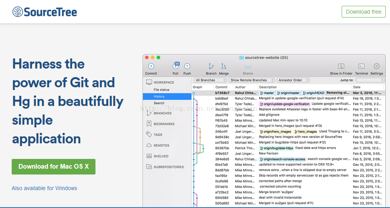The image size is (390, 208).
Task: Click the Shelved sidebar icon
Action: click(x=149, y=156)
